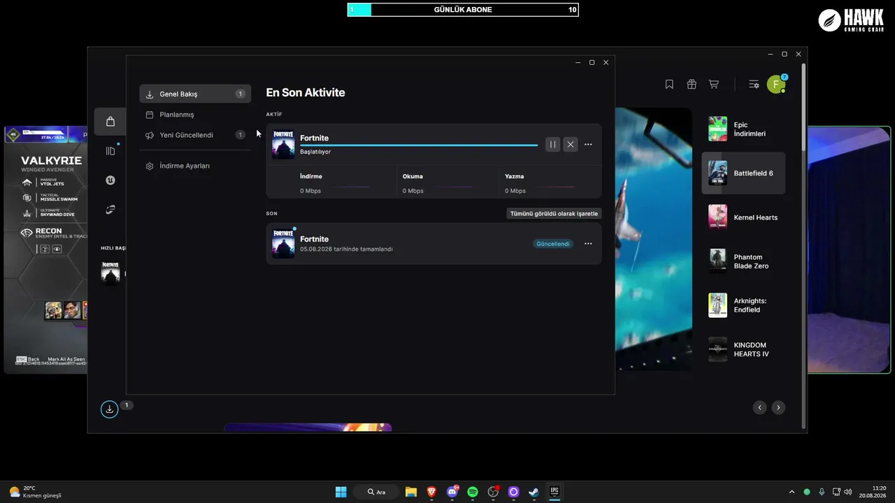Click the volume speaker icon in system tray

(x=848, y=492)
